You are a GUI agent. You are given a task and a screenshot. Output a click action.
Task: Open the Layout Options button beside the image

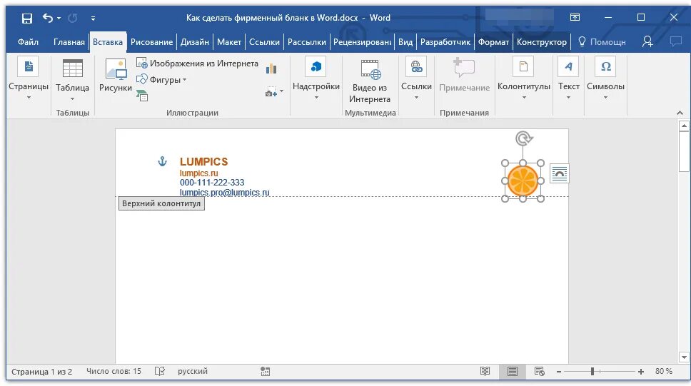point(559,173)
